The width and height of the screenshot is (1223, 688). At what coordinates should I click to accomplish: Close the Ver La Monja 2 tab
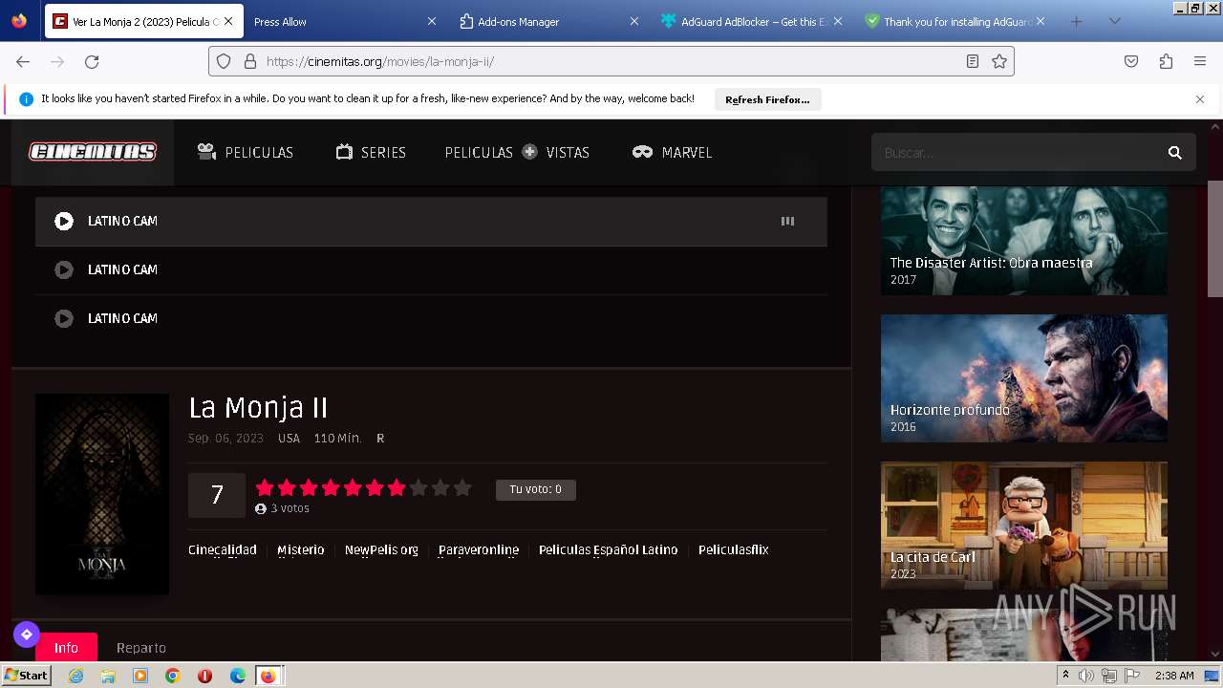228,21
